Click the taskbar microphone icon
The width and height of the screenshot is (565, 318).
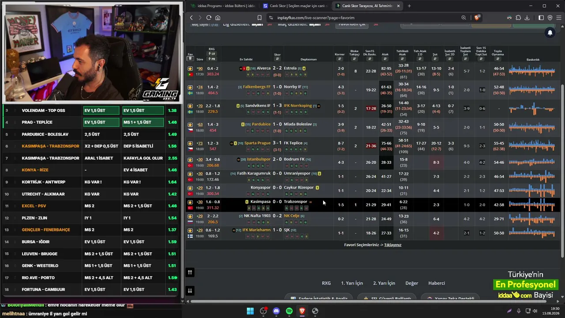coord(519,311)
